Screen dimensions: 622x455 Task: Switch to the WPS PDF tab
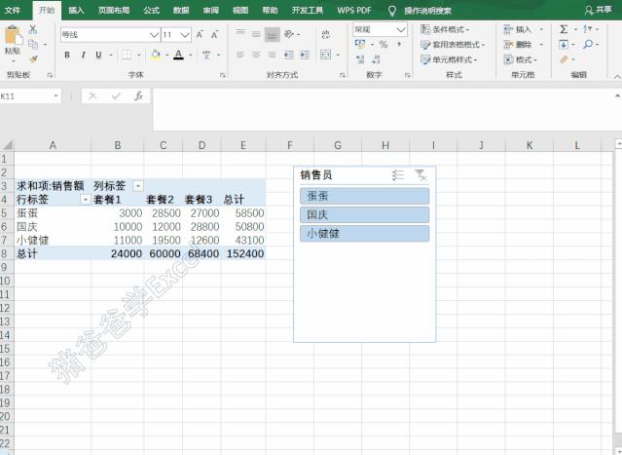pyautogui.click(x=354, y=10)
